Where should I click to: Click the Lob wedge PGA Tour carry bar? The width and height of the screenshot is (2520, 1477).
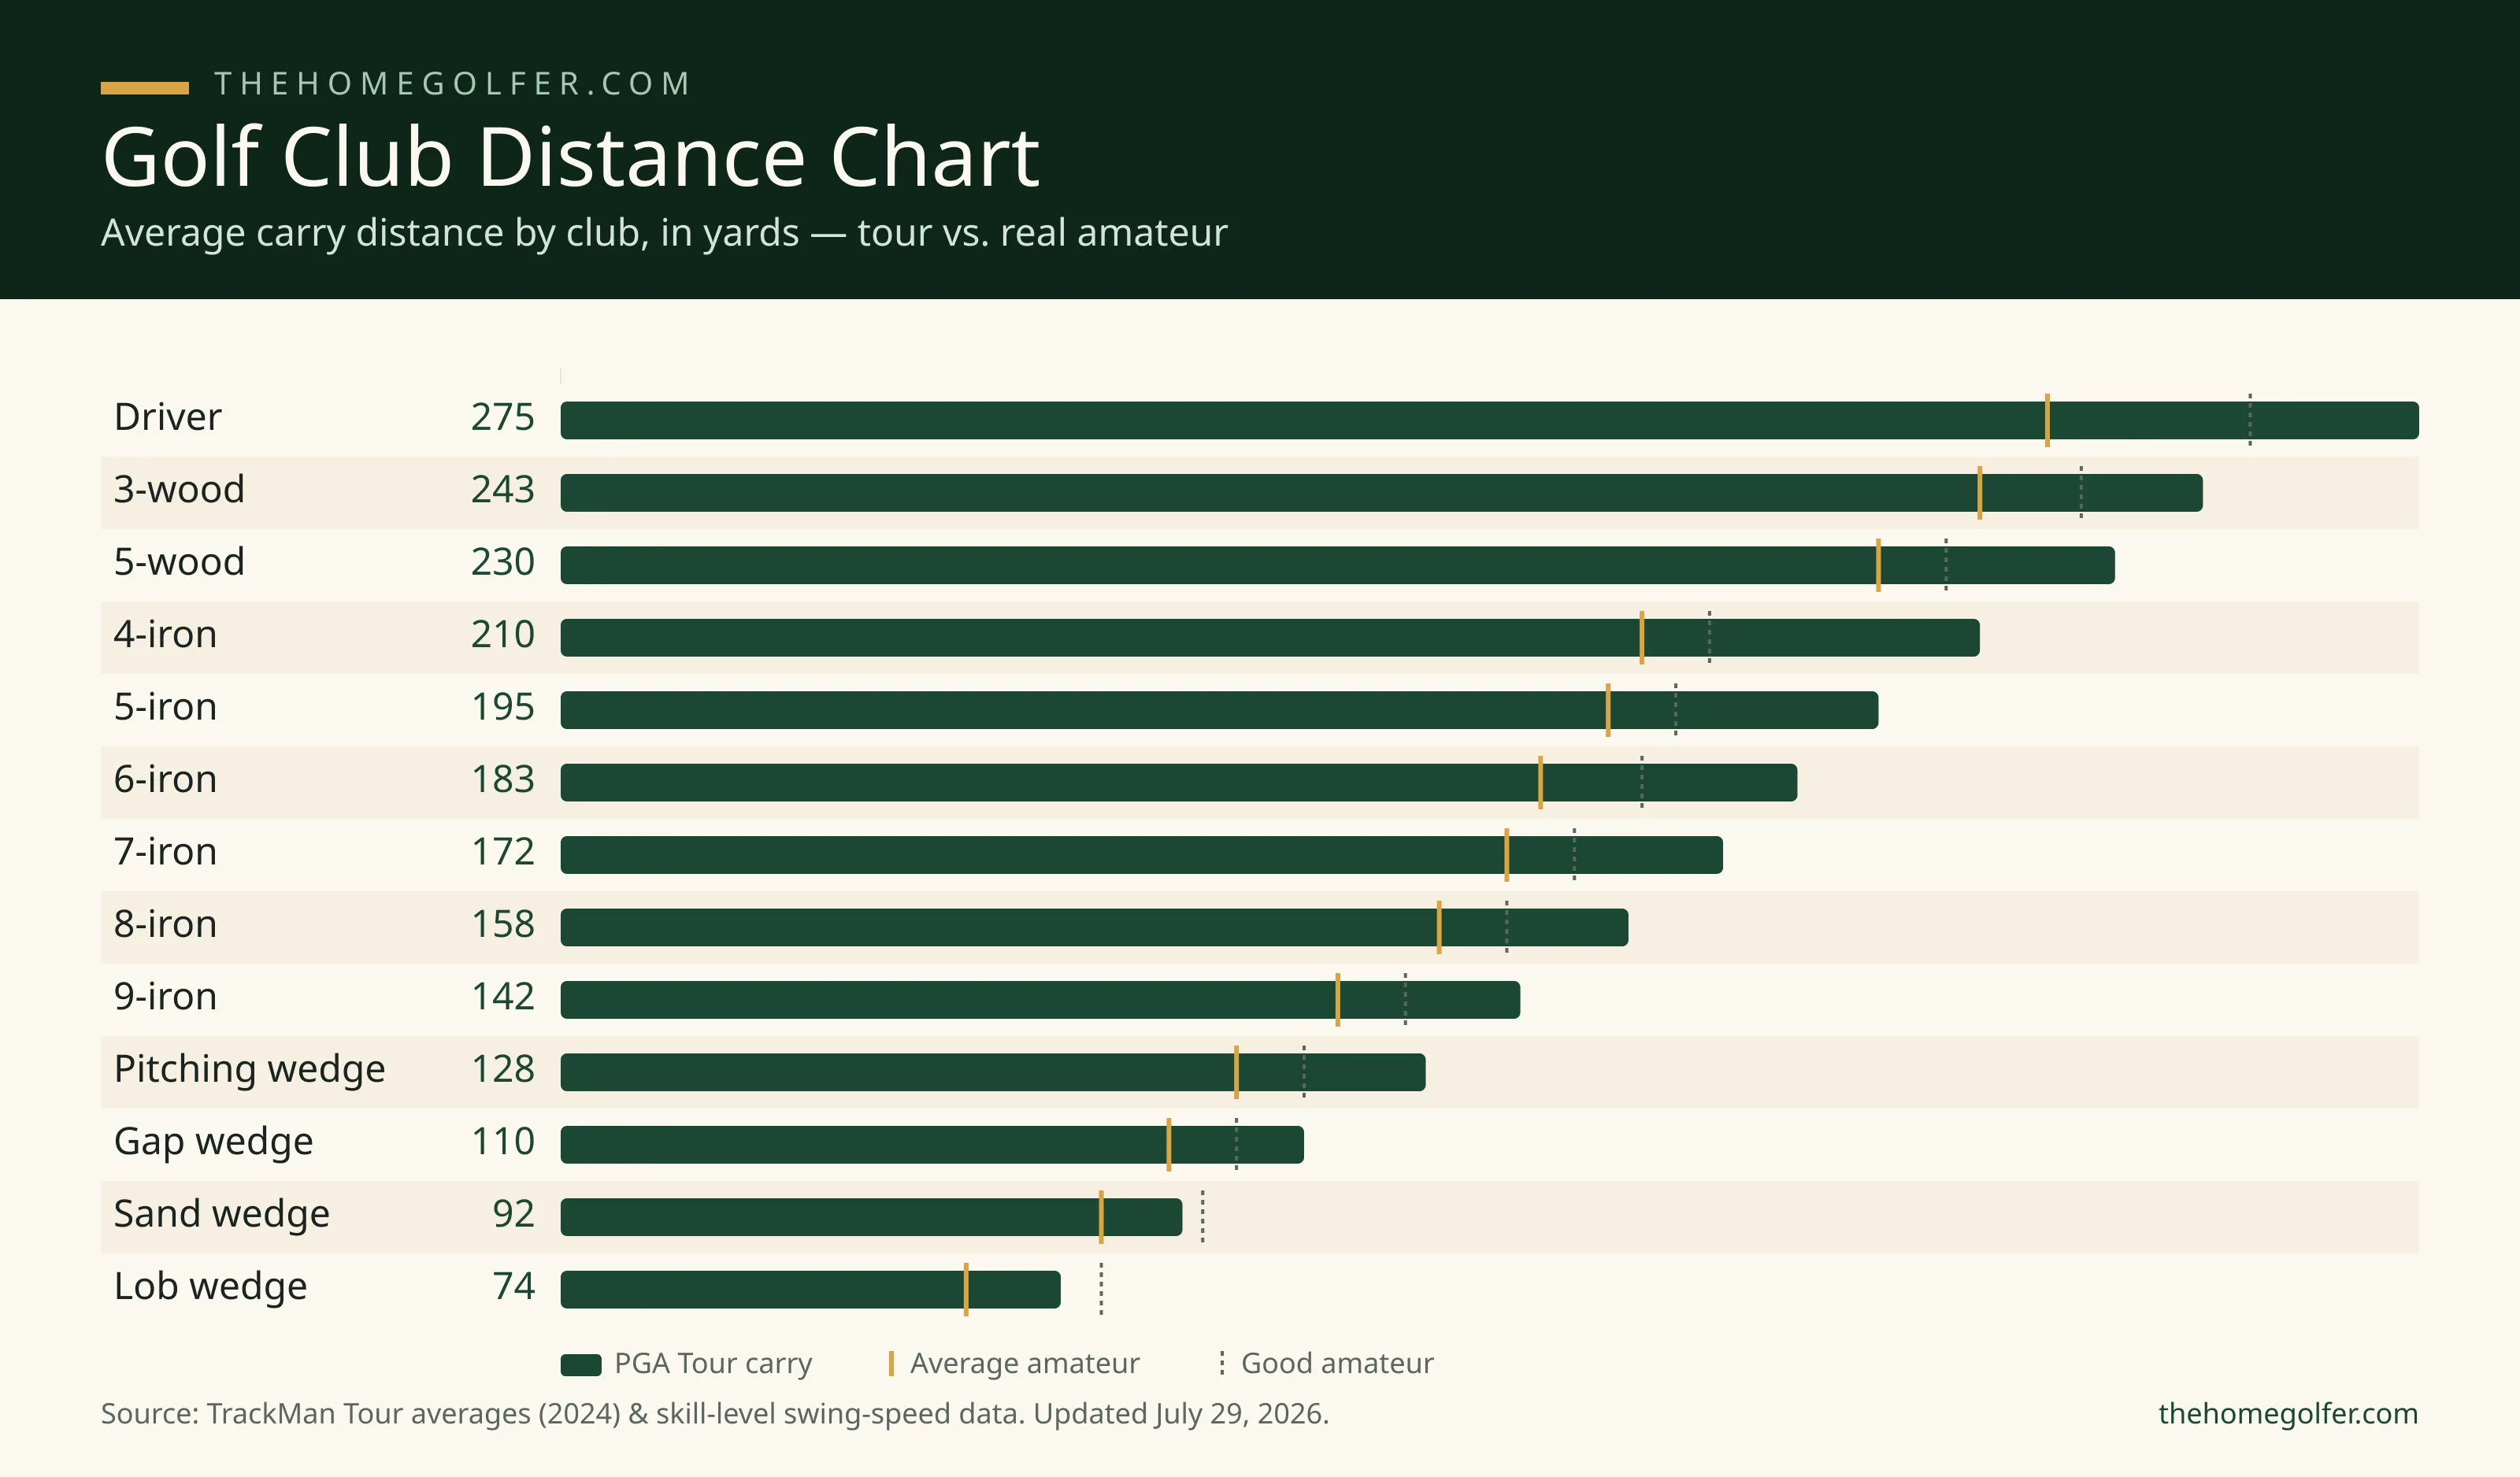[810, 1290]
